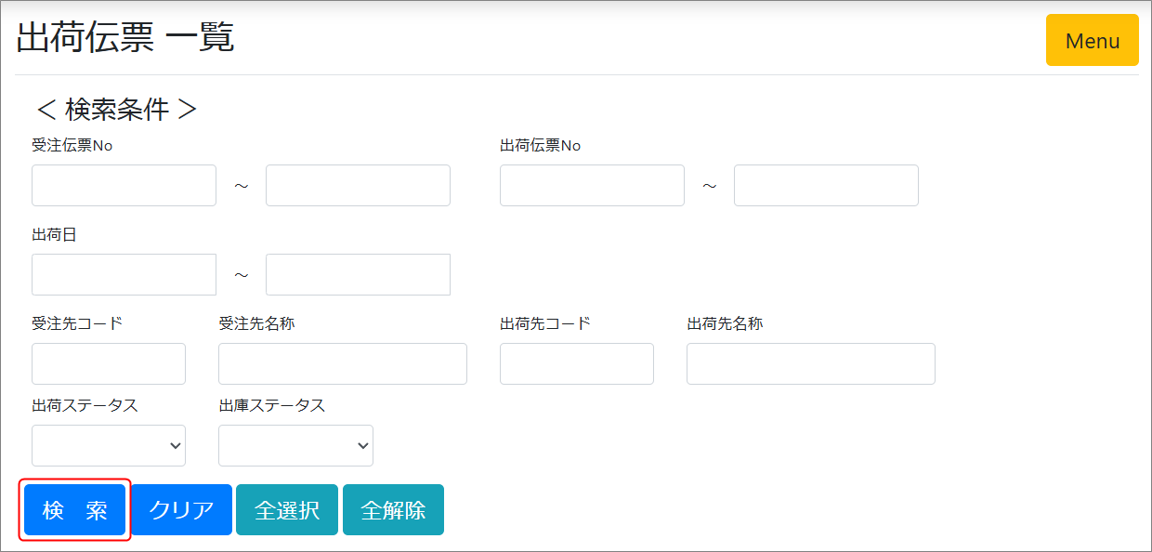Screen dimensions: 1152x552
Task: Click the 出荷先名称 text field
Action: click(x=810, y=364)
